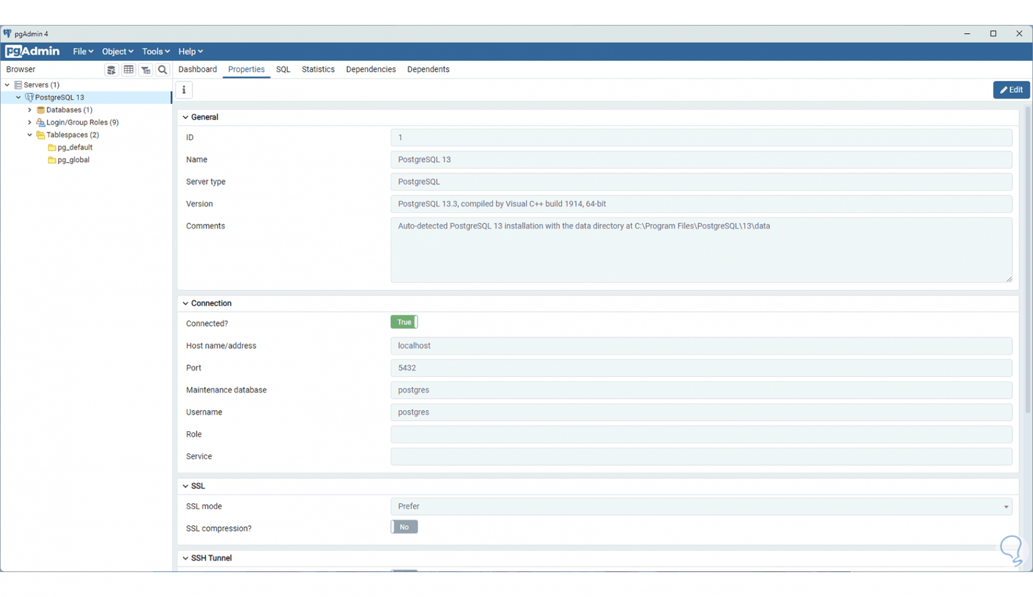Click the View Data table icon
The height and width of the screenshot is (597, 1033).
[x=128, y=69]
